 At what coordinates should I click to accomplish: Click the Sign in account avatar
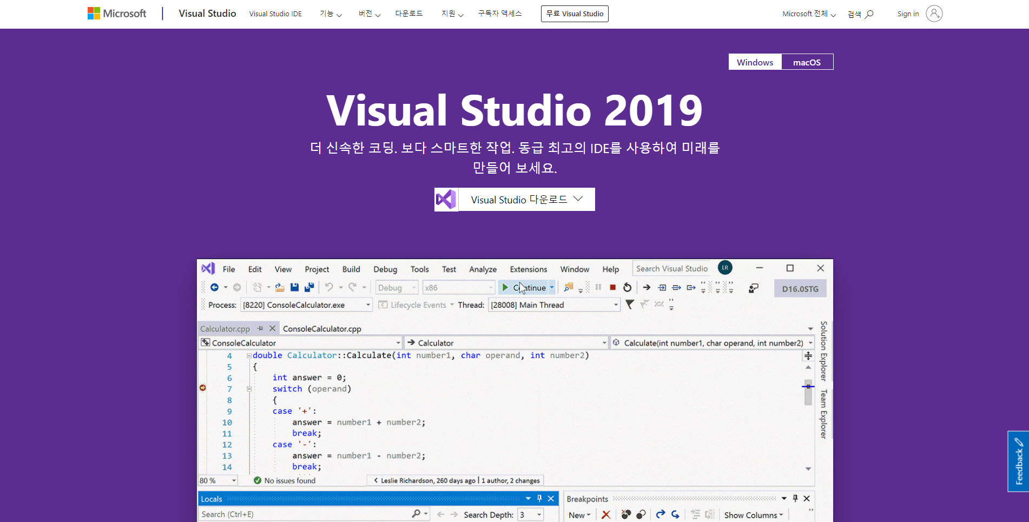[934, 14]
